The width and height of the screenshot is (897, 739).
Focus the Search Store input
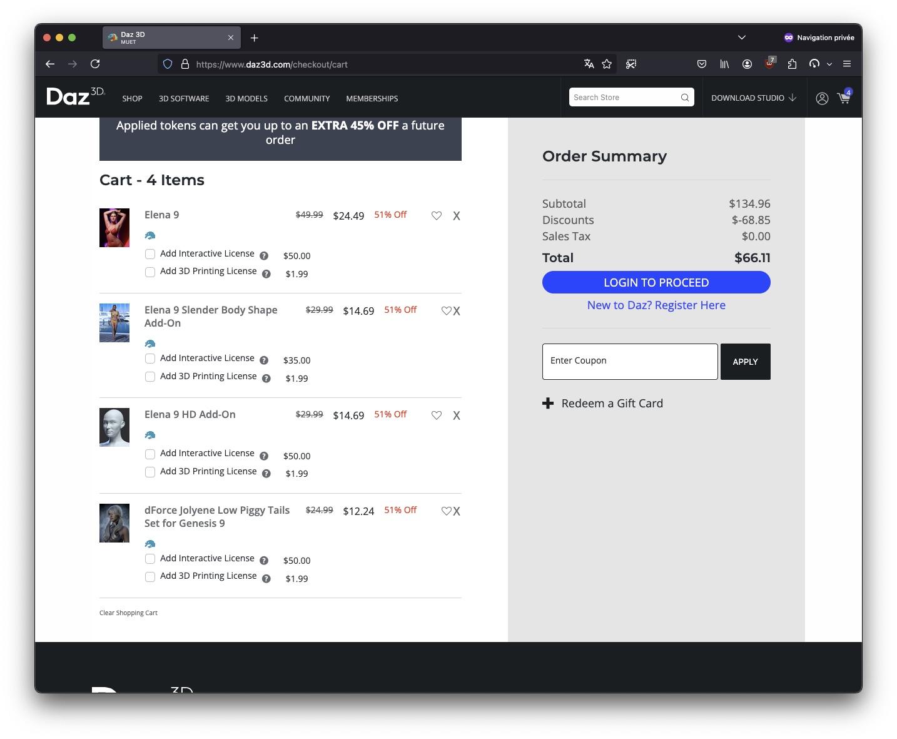(624, 98)
